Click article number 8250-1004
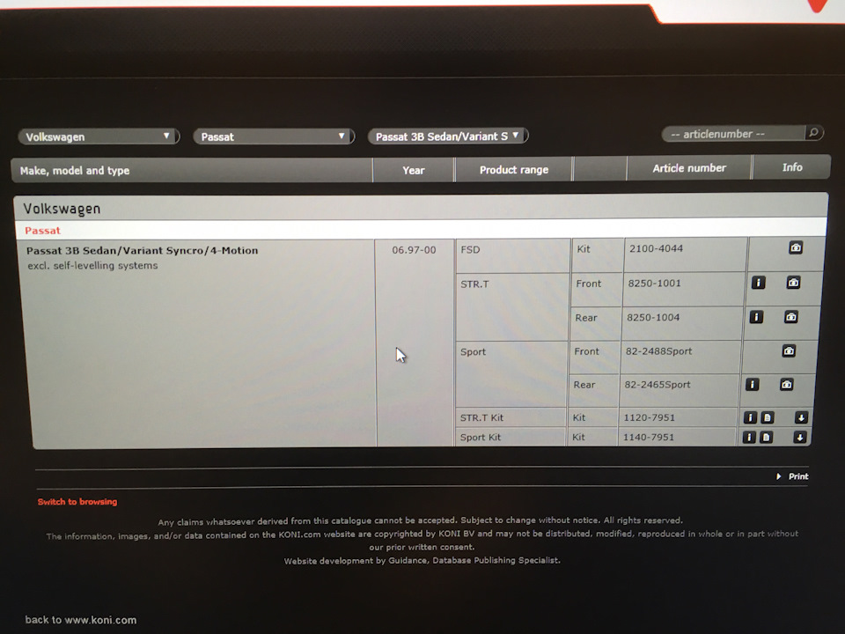 click(x=653, y=318)
